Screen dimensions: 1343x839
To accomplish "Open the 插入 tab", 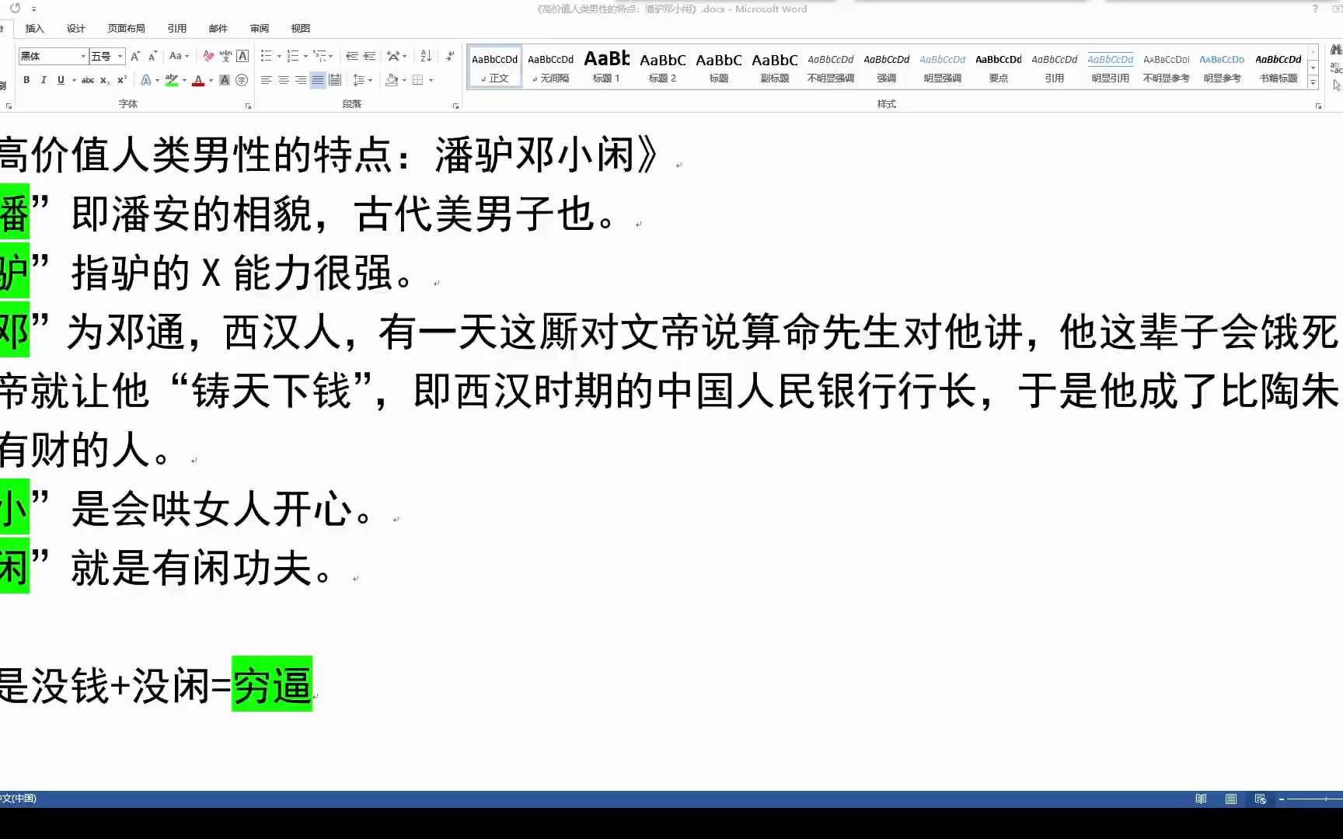I will [34, 29].
